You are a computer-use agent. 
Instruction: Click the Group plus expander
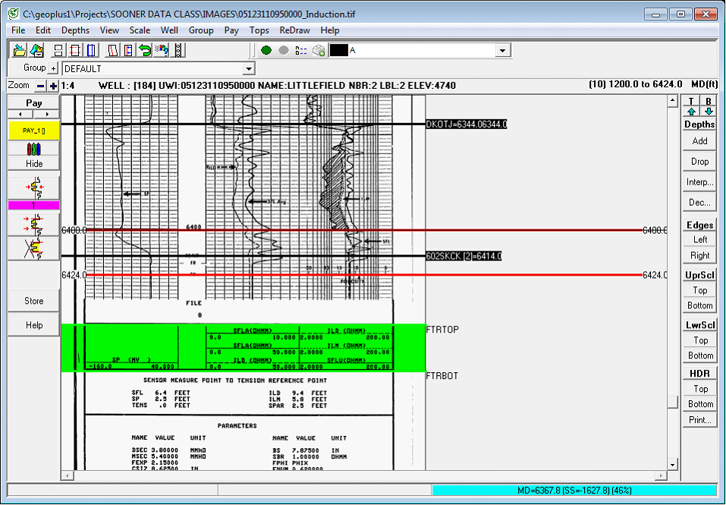[51, 68]
